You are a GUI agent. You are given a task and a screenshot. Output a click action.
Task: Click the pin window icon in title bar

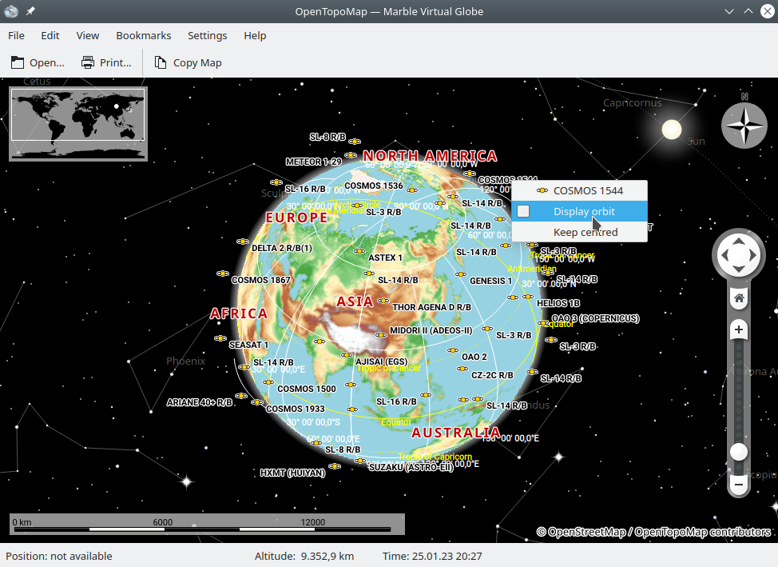click(x=30, y=11)
